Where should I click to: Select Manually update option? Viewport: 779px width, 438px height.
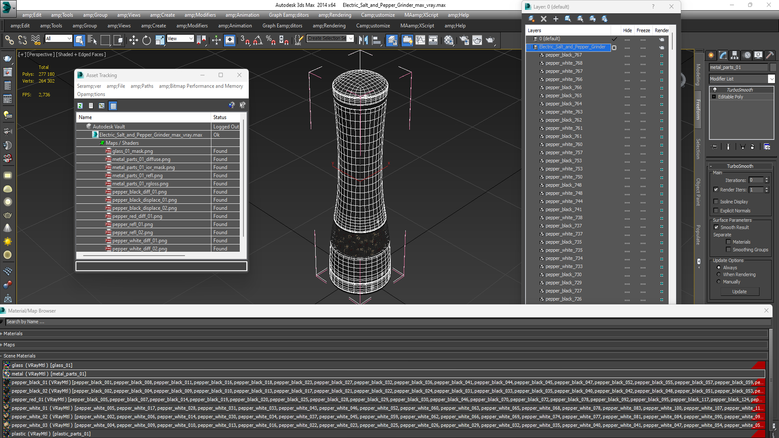click(719, 282)
